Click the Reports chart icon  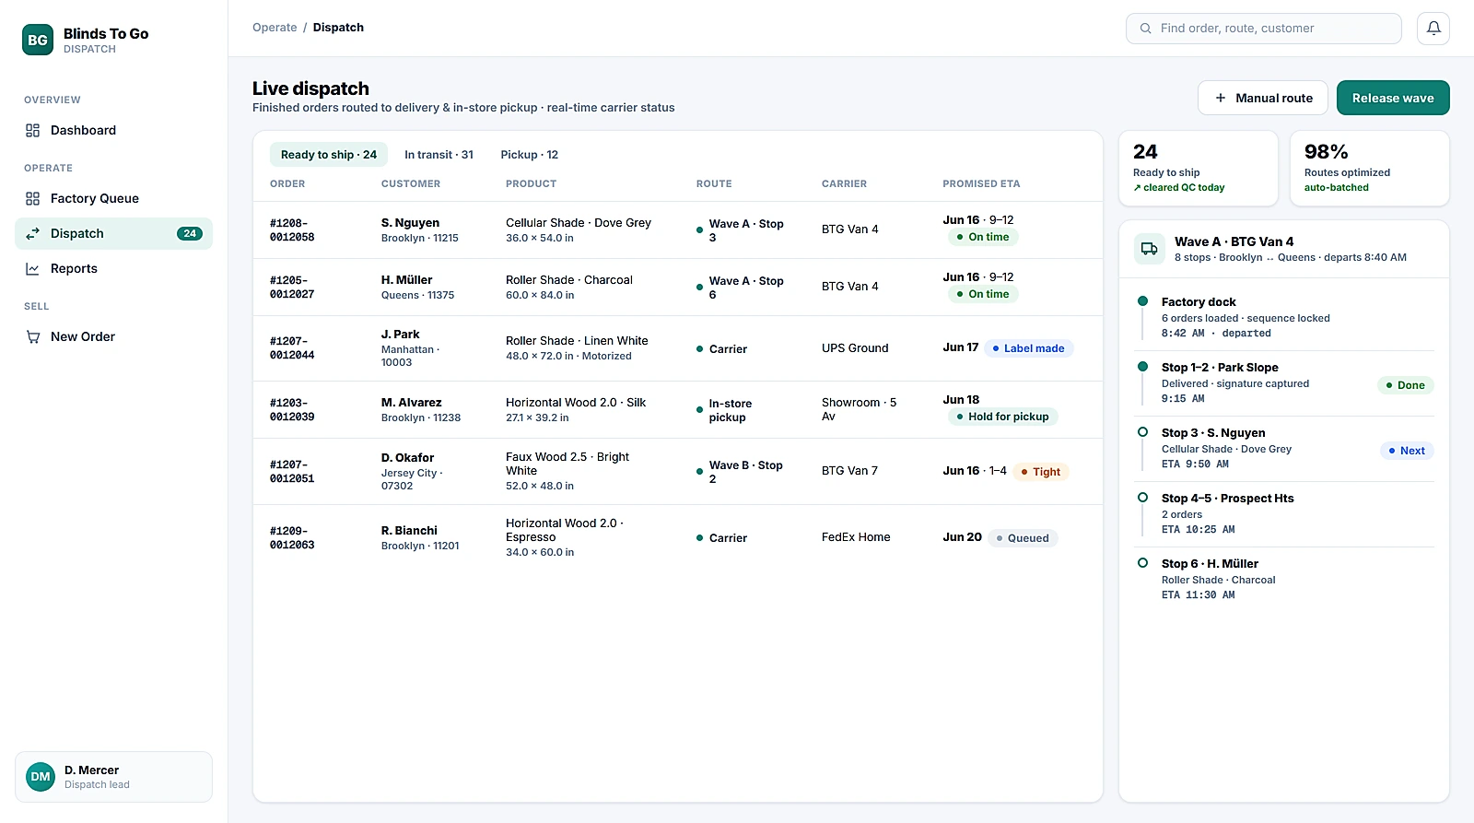(33, 269)
